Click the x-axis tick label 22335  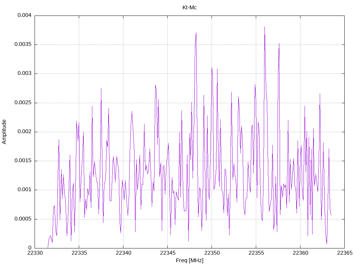tap(79, 253)
